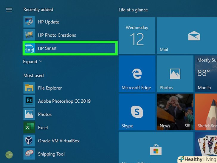Click the Oracle VM VirtualBox cube icon
This screenshot has width=217, height=163.
coord(29,140)
